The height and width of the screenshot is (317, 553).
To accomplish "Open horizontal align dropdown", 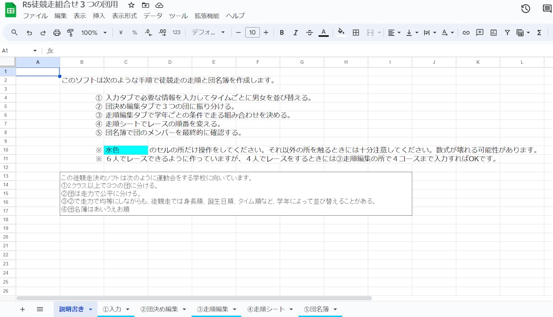I will (x=394, y=33).
